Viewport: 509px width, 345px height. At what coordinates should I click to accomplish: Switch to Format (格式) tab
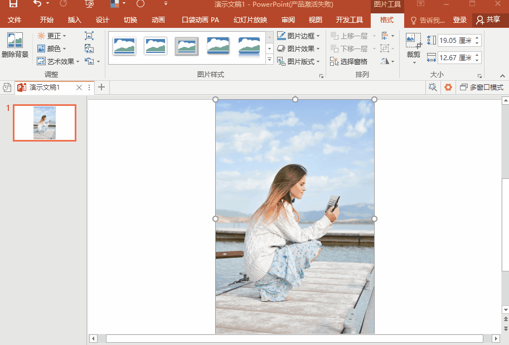coord(387,20)
